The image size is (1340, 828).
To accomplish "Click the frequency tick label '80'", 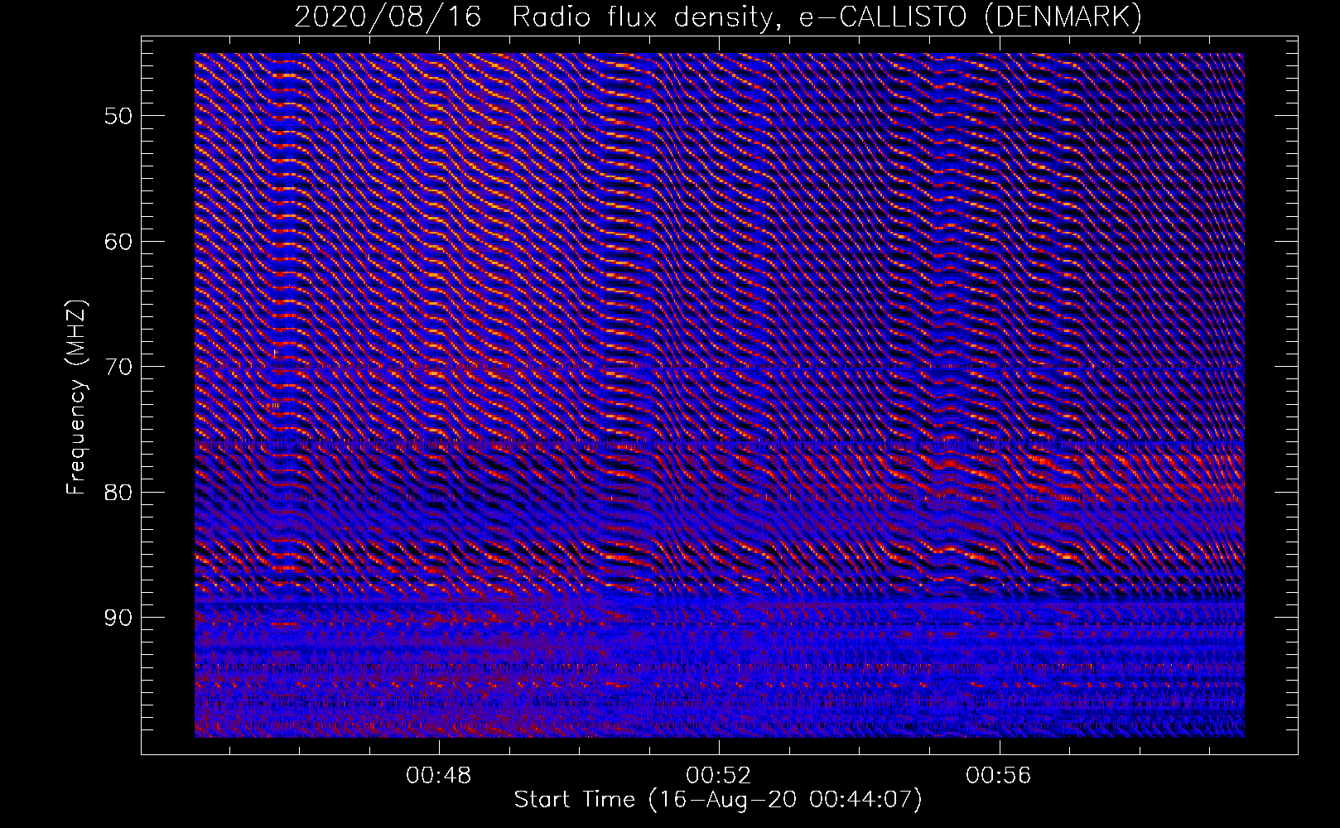I will coord(118,492).
